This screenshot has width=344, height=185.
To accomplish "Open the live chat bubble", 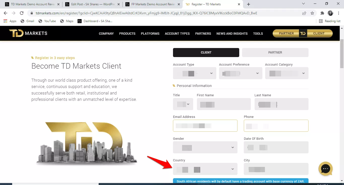I will point(326,169).
